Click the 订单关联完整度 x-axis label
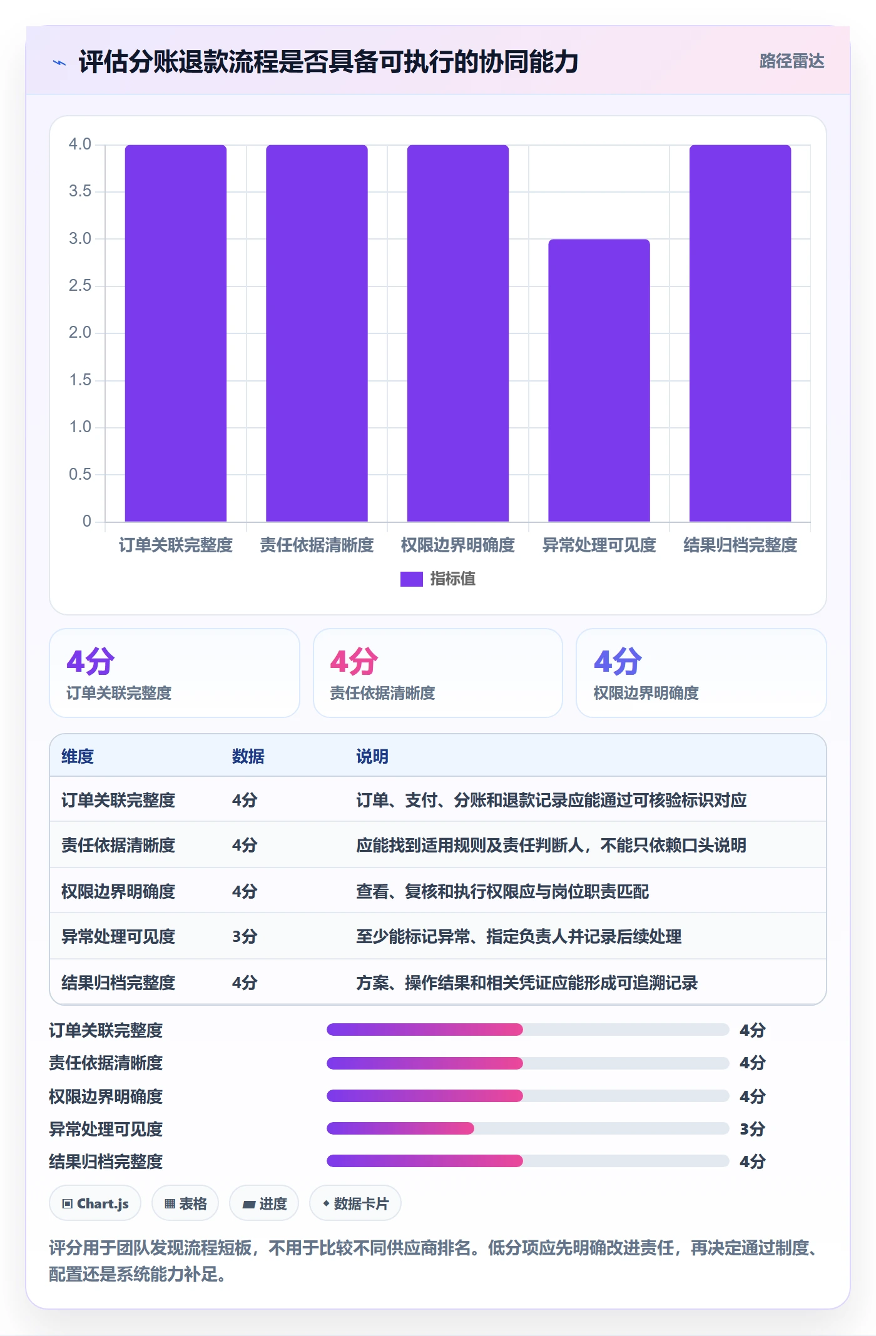 click(x=176, y=545)
